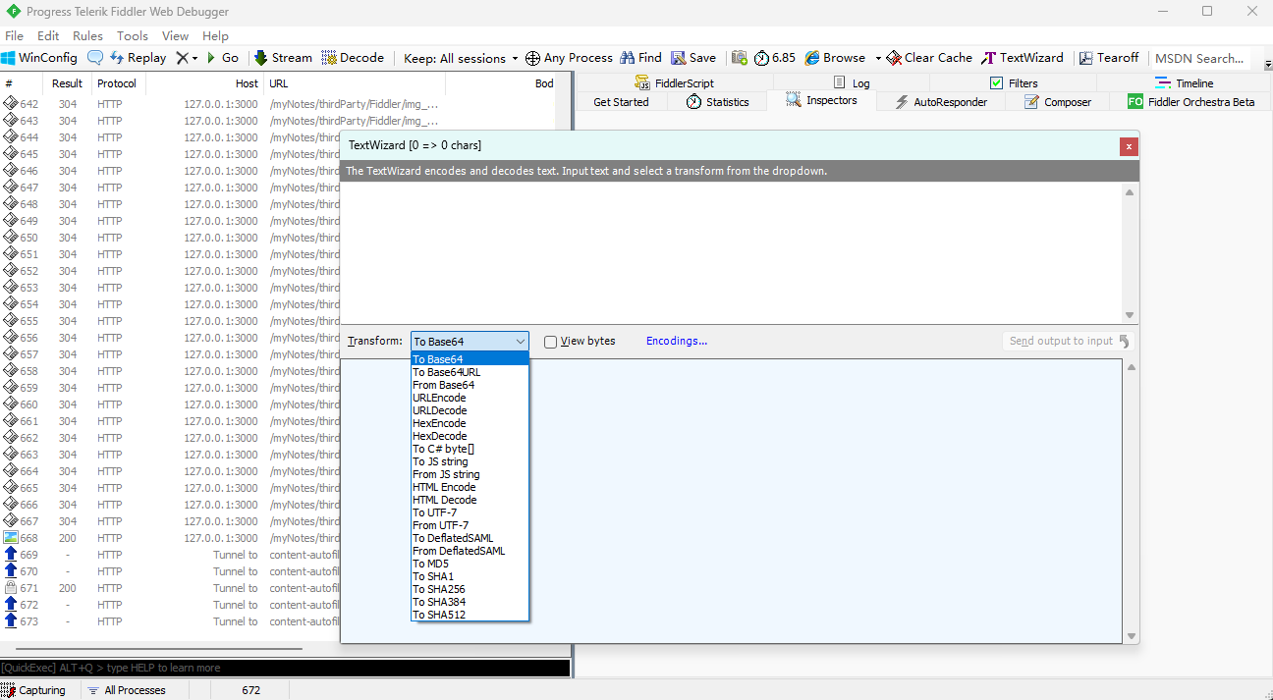This screenshot has width=1273, height=700.
Task: Toggle Stream mode in toolbar
Action: pyautogui.click(x=283, y=58)
